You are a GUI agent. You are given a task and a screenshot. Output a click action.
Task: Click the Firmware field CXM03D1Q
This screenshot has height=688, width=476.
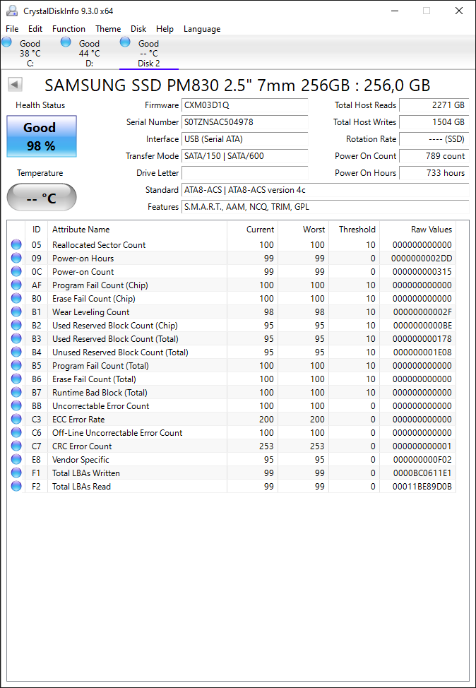point(245,105)
